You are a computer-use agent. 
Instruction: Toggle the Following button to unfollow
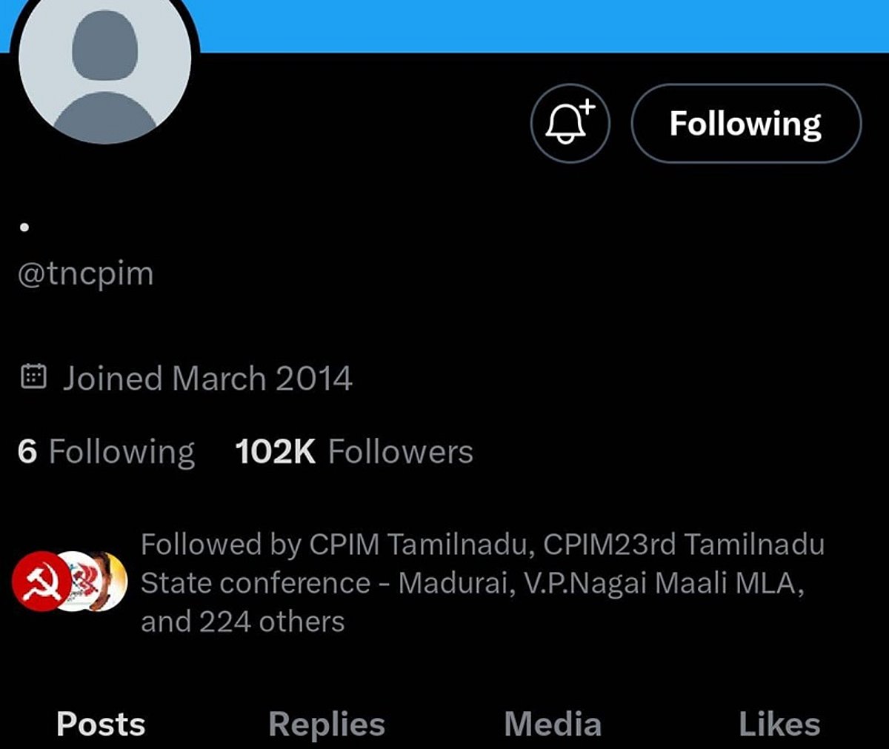click(746, 124)
